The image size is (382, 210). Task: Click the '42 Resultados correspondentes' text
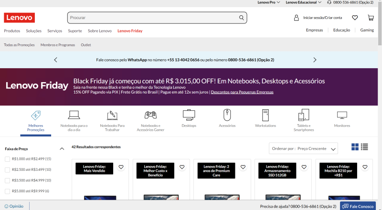[x=96, y=147]
